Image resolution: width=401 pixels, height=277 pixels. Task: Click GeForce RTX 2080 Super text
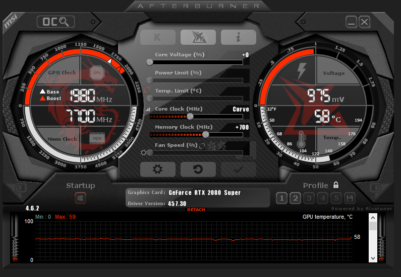click(x=205, y=193)
